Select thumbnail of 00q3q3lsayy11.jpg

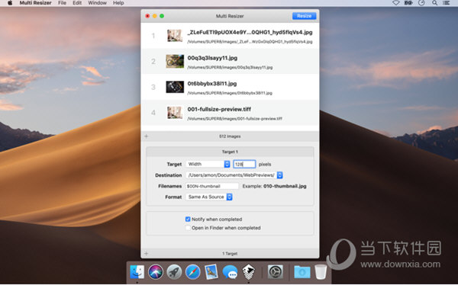[175, 61]
